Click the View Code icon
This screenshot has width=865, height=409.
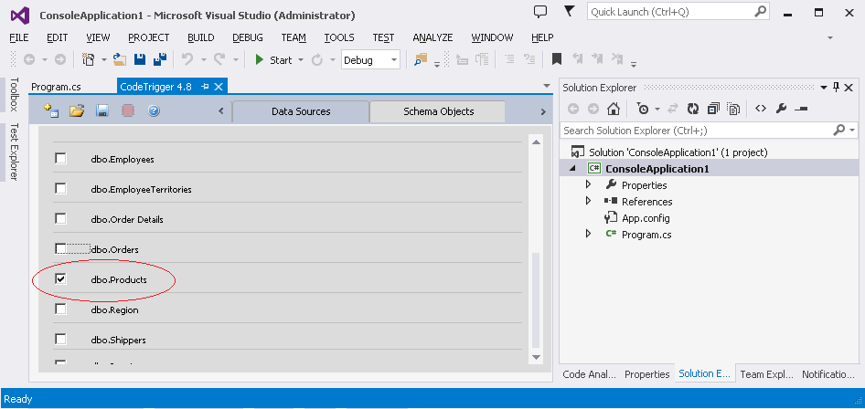pyautogui.click(x=760, y=109)
